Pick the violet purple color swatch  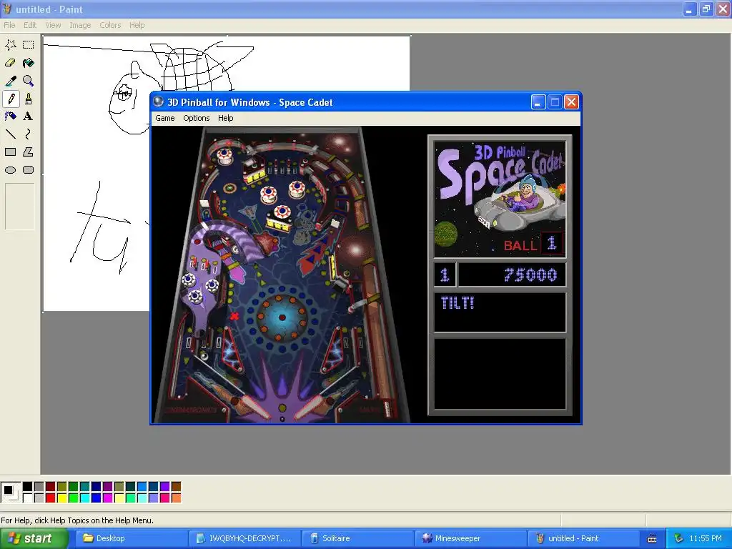tap(164, 486)
